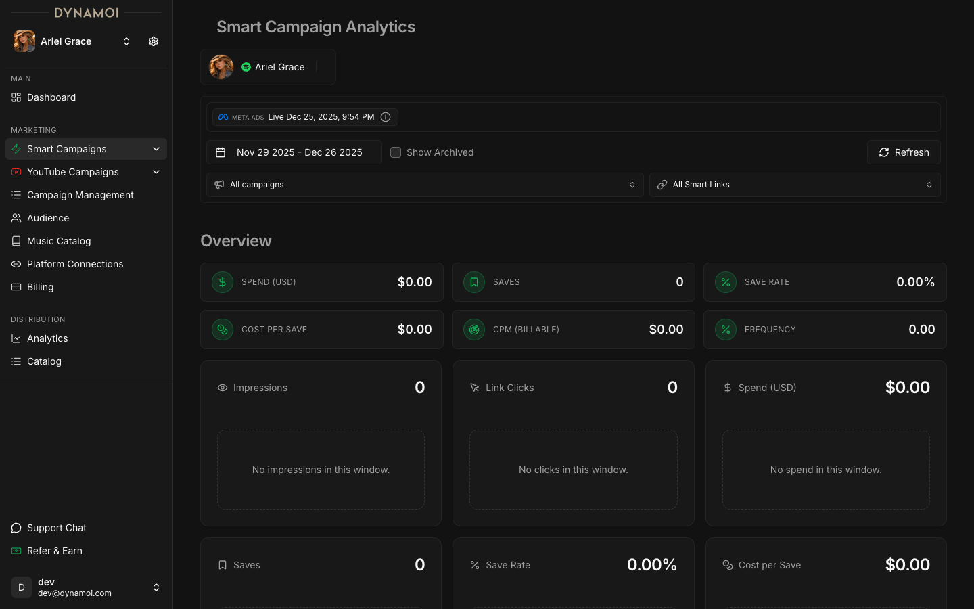Image resolution: width=974 pixels, height=609 pixels.
Task: Enable the Show Archived checkbox
Action: [396, 152]
